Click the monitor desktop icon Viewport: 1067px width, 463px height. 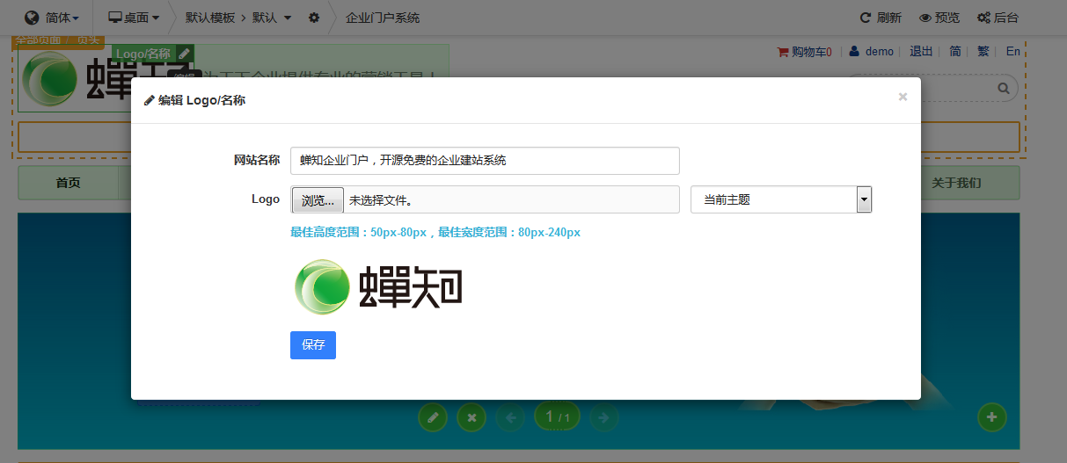pyautogui.click(x=114, y=18)
